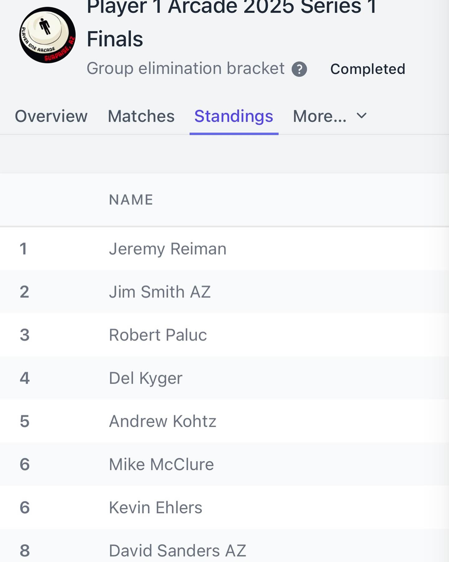The image size is (449, 562).
Task: Open the bracket type help question mark
Action: click(299, 69)
